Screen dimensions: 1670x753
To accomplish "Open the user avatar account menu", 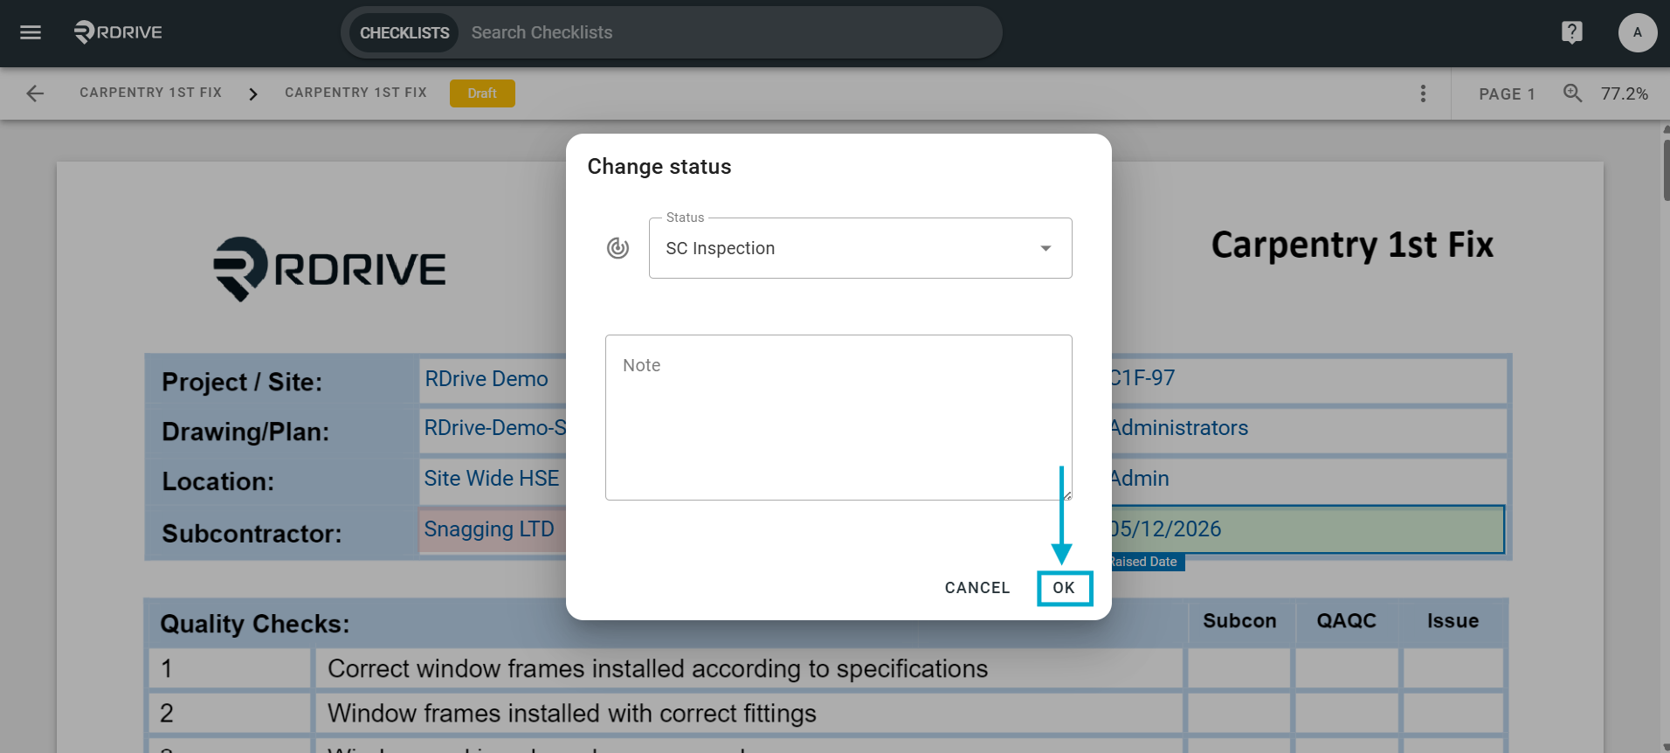I will click(1637, 32).
